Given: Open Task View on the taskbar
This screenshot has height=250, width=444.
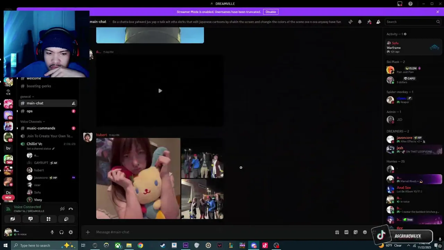Looking at the screenshot, I should pyautogui.click(x=83, y=245).
